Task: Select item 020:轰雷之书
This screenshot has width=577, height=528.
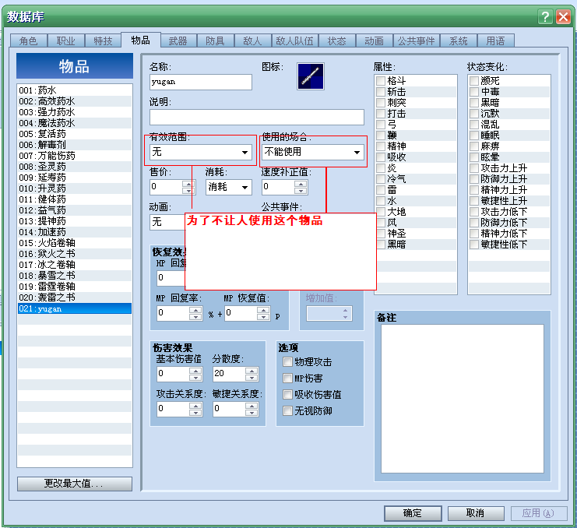Action: [75, 297]
